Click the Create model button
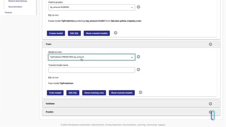 click(56, 33)
